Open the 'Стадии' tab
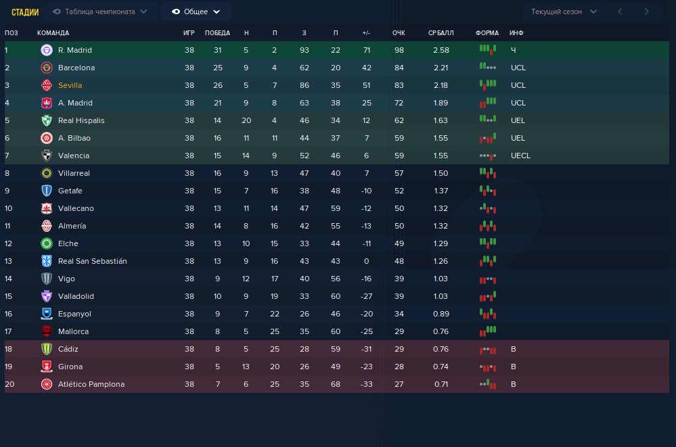The image size is (676, 447). (25, 12)
